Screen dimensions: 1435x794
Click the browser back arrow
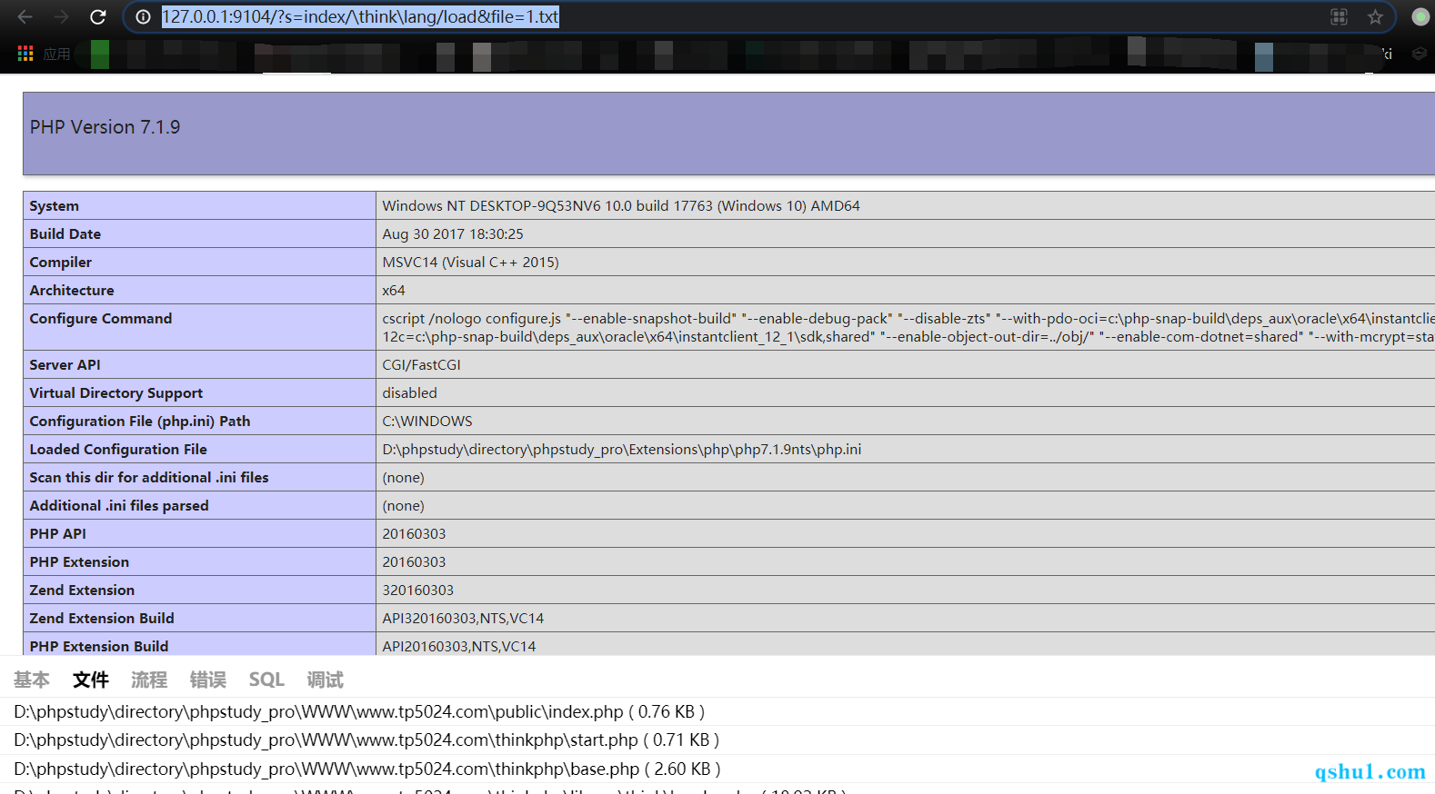[25, 16]
